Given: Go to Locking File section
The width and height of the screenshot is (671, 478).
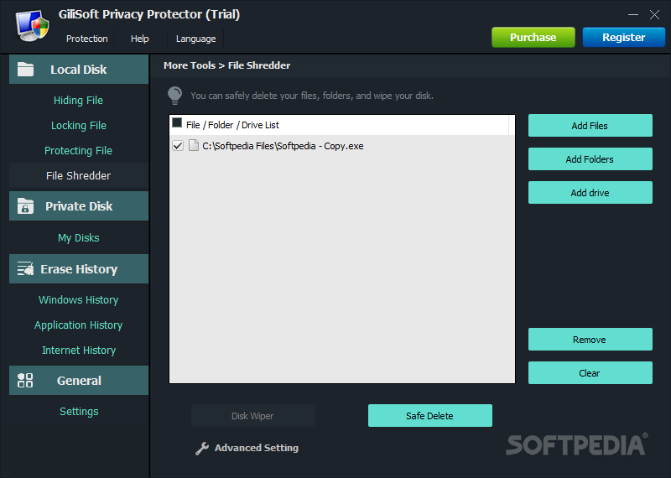Looking at the screenshot, I should [79, 126].
